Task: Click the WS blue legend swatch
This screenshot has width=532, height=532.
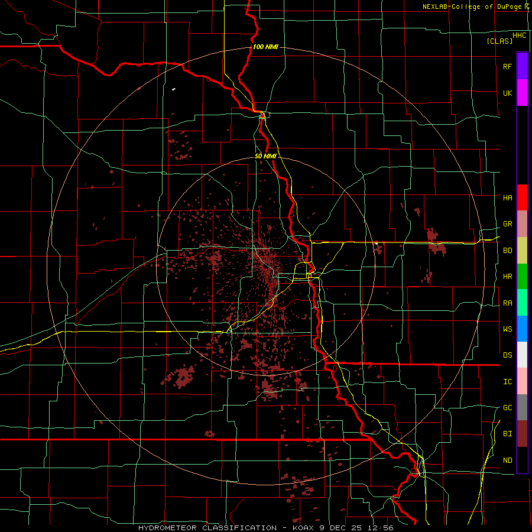Action: (522, 329)
